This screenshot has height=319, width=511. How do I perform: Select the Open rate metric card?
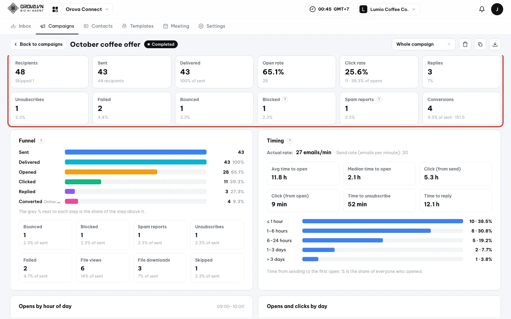296,72
